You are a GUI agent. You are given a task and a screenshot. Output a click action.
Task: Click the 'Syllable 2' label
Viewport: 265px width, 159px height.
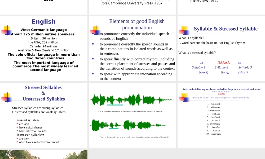pos(221,67)
